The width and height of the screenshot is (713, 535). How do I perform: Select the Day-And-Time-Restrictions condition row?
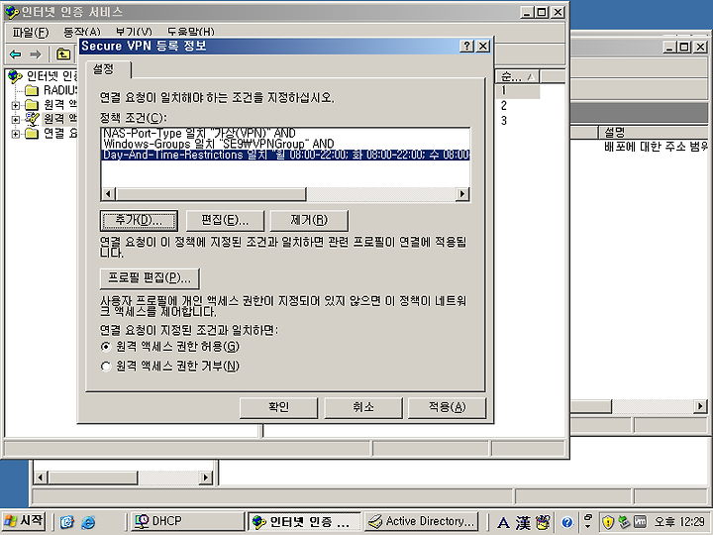pos(285,155)
